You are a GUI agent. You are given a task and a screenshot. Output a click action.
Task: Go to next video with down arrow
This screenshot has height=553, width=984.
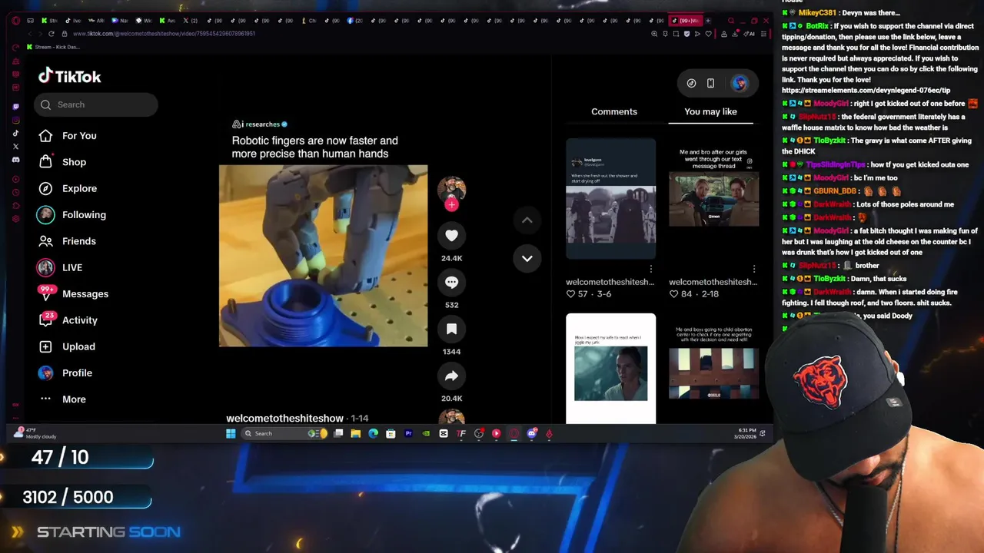(527, 258)
